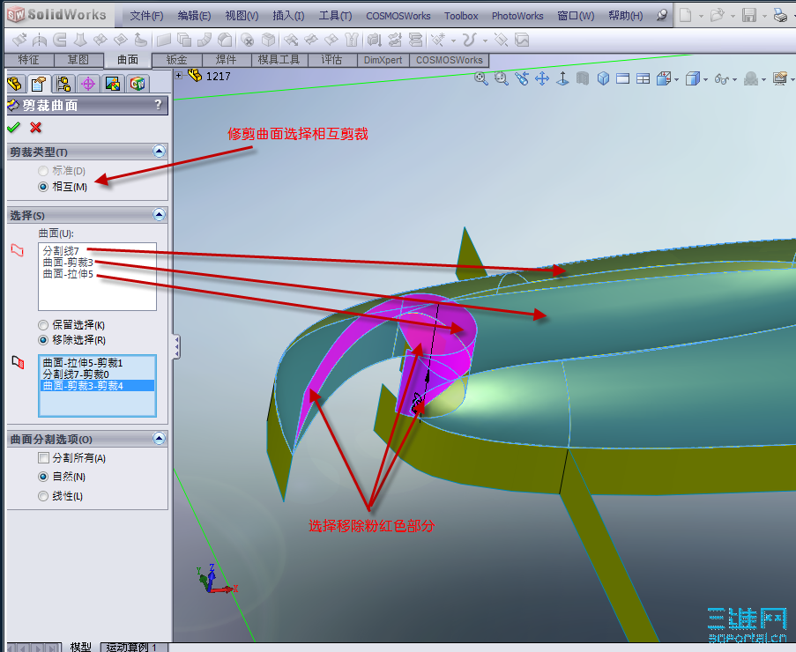
Task: Click the Previous View icon
Action: point(522,78)
